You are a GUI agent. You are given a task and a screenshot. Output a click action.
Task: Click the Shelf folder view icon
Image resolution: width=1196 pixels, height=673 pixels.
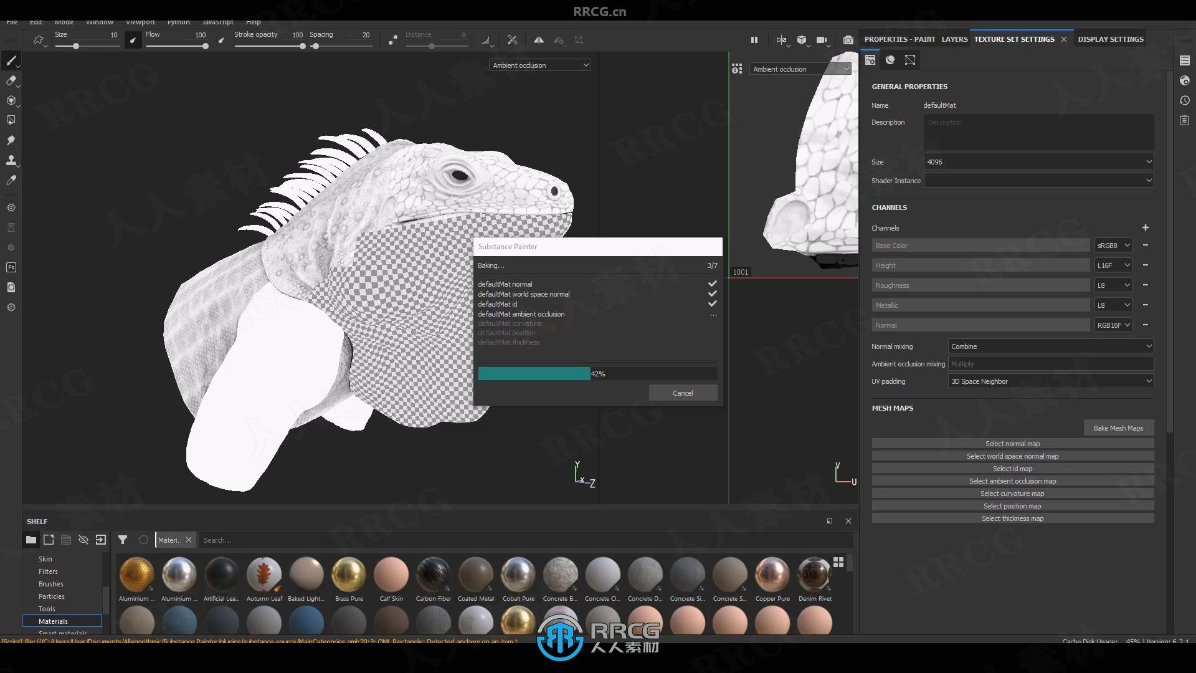point(31,540)
